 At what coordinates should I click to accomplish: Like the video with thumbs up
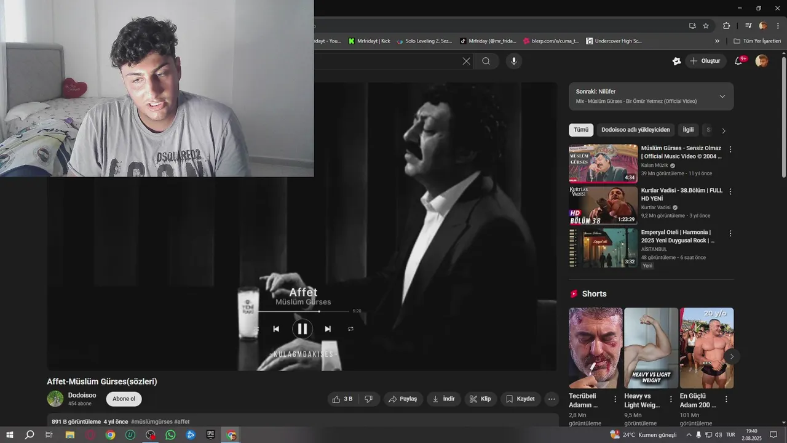point(342,399)
